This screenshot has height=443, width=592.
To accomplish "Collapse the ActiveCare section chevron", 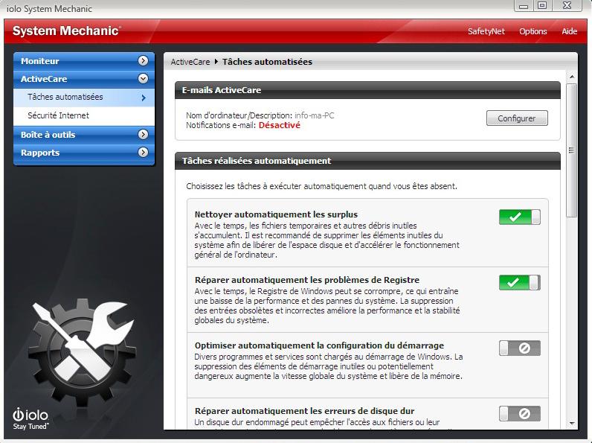I will tap(143, 79).
